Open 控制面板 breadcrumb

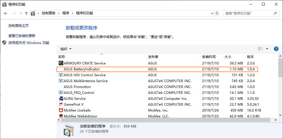coord(49,13)
